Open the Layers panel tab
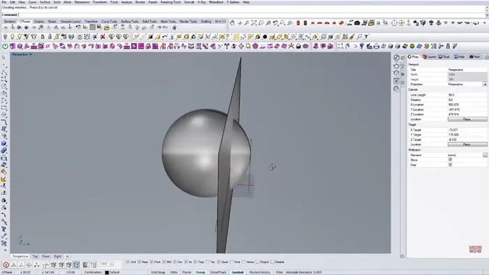Screen dimensions: 489x275 pyautogui.click(x=429, y=57)
